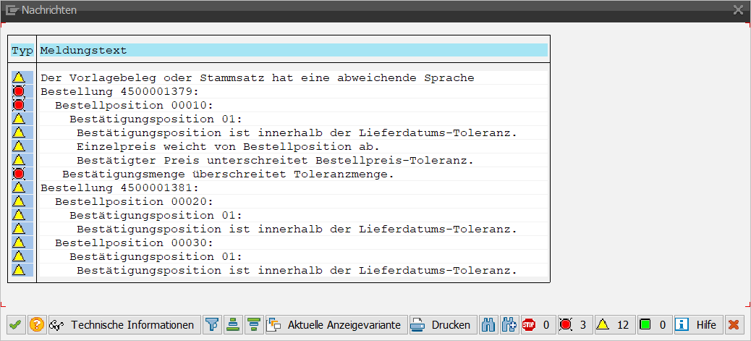Click the binoculars find next icon

coord(509,325)
